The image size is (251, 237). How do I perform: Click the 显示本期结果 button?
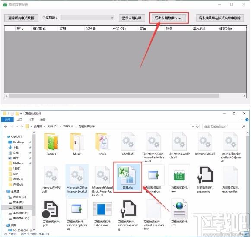pyautogui.click(x=132, y=18)
